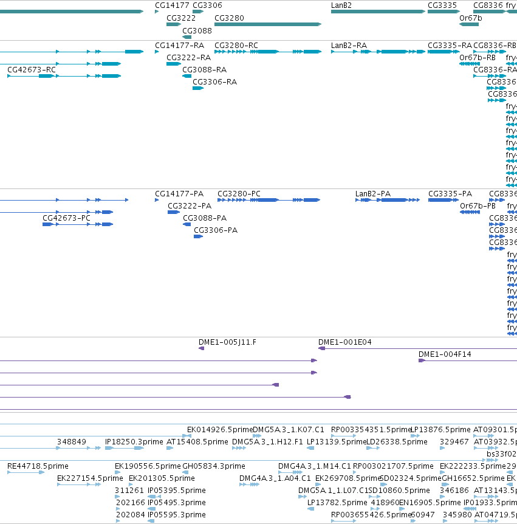Screen dimensions: 517x524
Task: Click the 'LanB2-PA' protein label
Action: [x=373, y=193]
